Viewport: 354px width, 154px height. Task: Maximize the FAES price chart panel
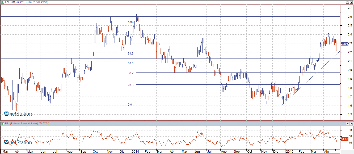[348, 2]
